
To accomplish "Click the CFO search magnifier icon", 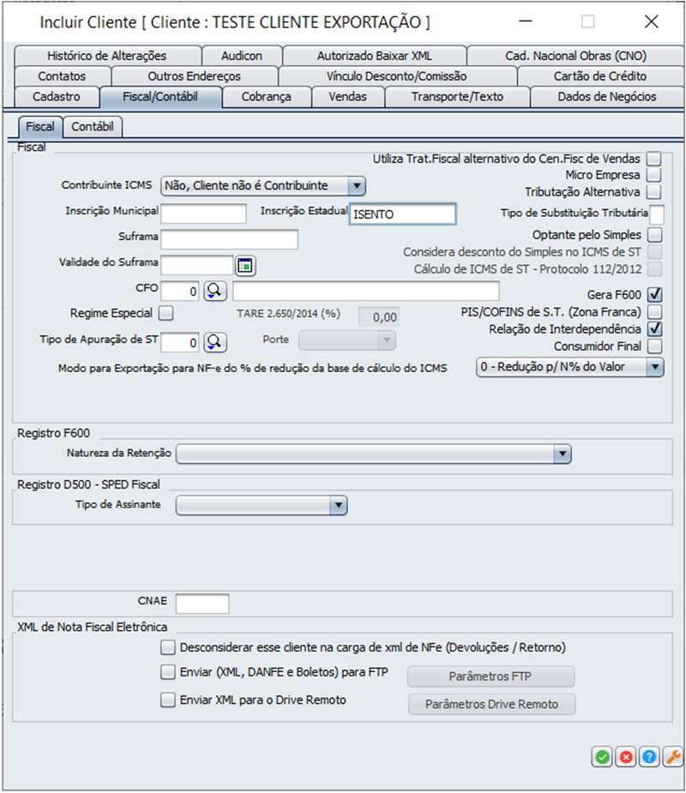I will (214, 291).
